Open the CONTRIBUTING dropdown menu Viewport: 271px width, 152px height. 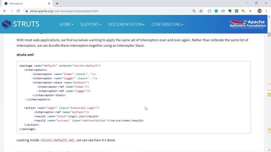click(x=168, y=24)
